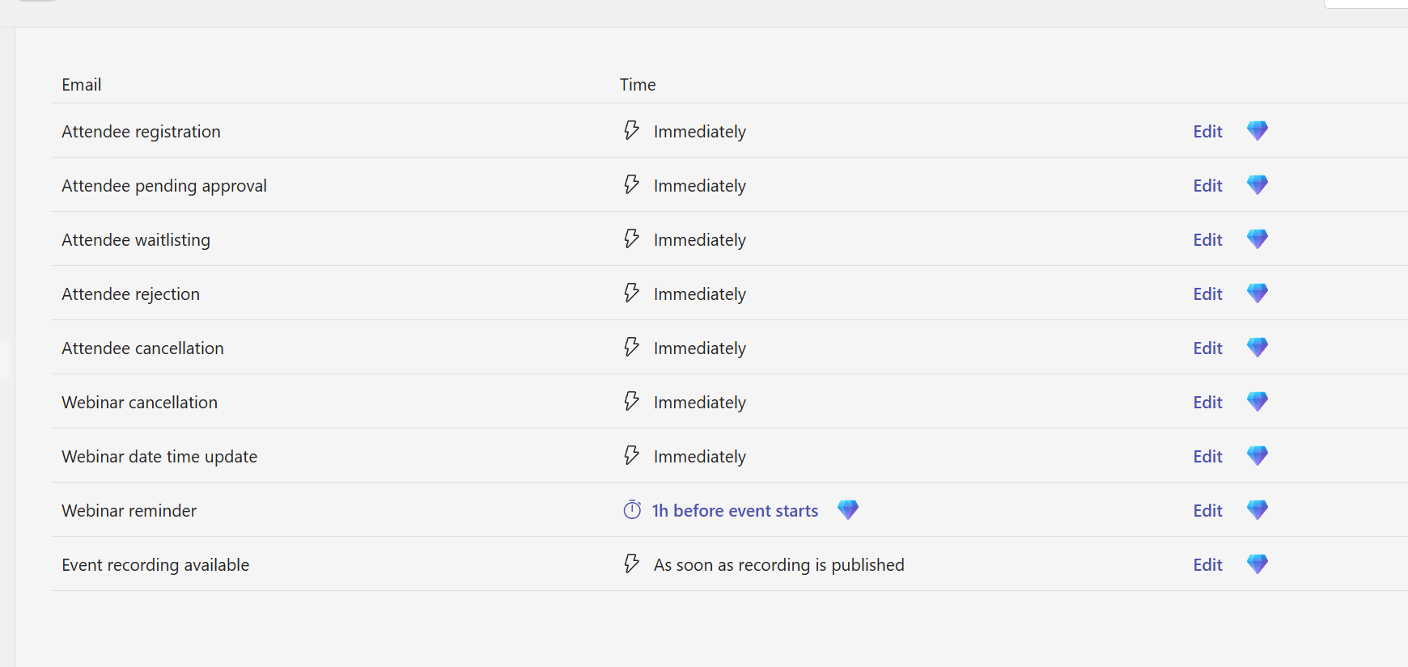Screen dimensions: 1408x667
Task: Click the premium diamond icon for Attendee rejection
Action: pyautogui.click(x=1257, y=293)
